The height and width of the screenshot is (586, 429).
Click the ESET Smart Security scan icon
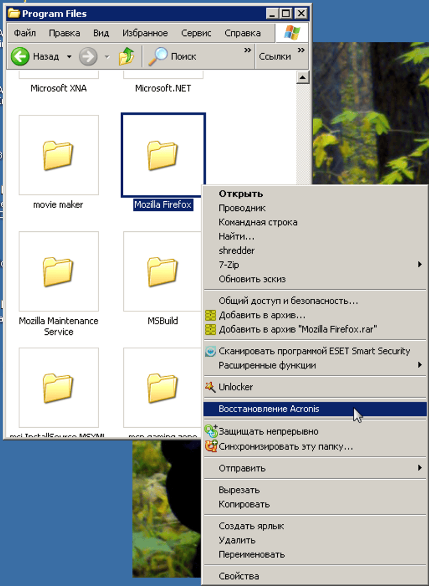click(x=211, y=351)
